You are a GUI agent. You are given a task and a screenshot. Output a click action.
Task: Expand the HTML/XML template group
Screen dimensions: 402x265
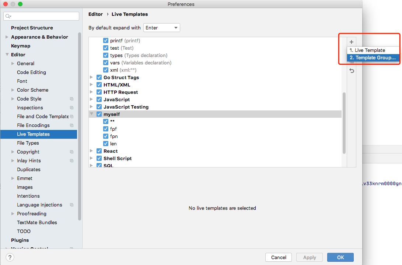(x=91, y=85)
